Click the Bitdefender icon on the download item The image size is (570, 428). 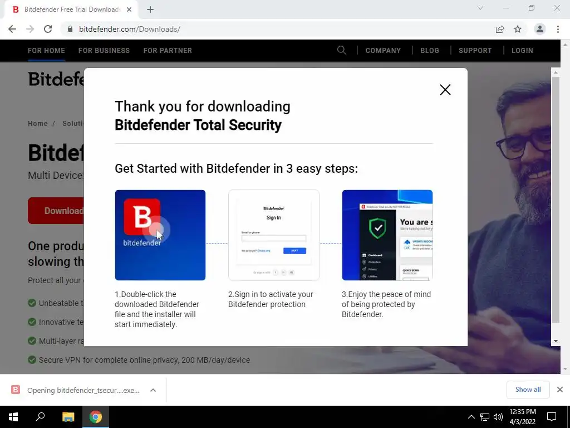[x=16, y=390]
